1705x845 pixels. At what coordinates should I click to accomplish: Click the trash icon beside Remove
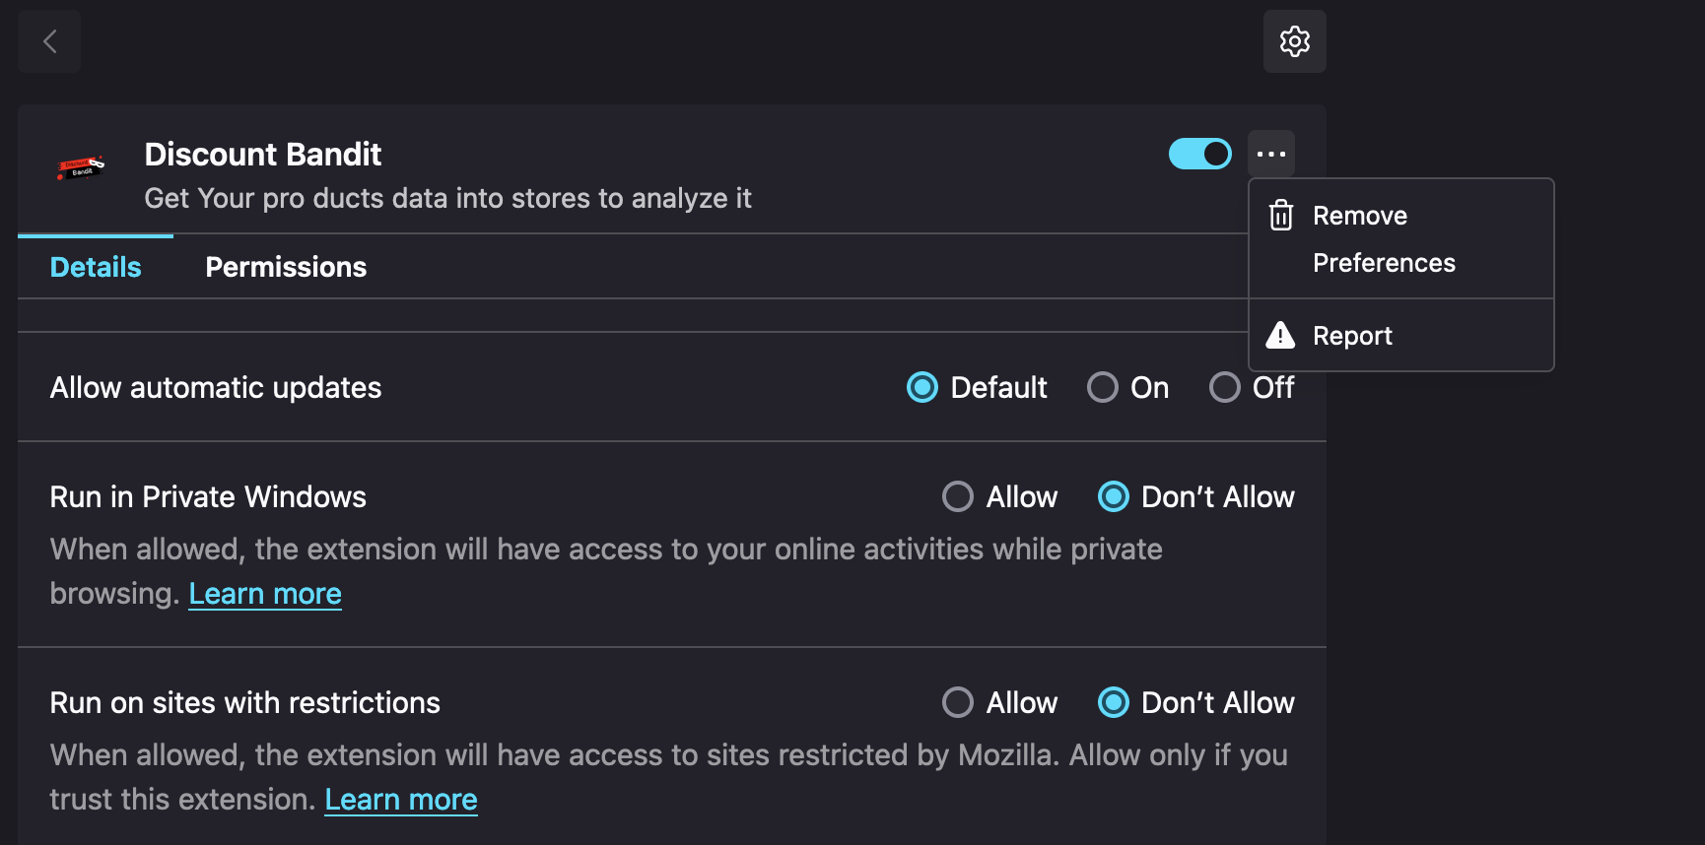click(1280, 215)
